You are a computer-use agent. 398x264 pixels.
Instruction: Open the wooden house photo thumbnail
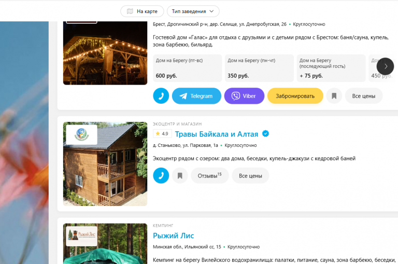tap(105, 164)
